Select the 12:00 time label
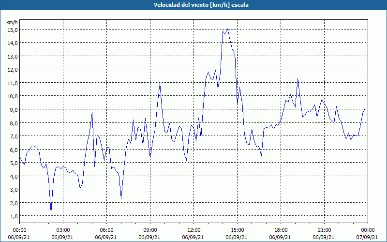Image resolution: width=387 pixels, height=242 pixels. coord(194,230)
